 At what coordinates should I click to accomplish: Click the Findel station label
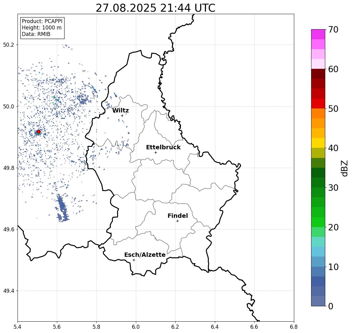tap(178, 216)
